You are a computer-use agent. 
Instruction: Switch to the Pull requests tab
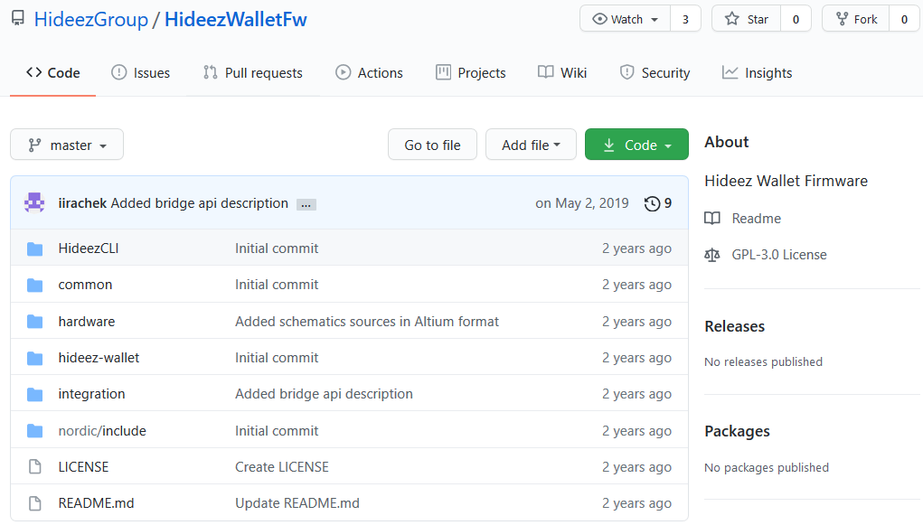[x=252, y=73]
